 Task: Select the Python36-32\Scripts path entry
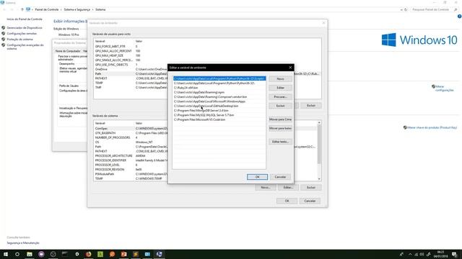(219, 78)
